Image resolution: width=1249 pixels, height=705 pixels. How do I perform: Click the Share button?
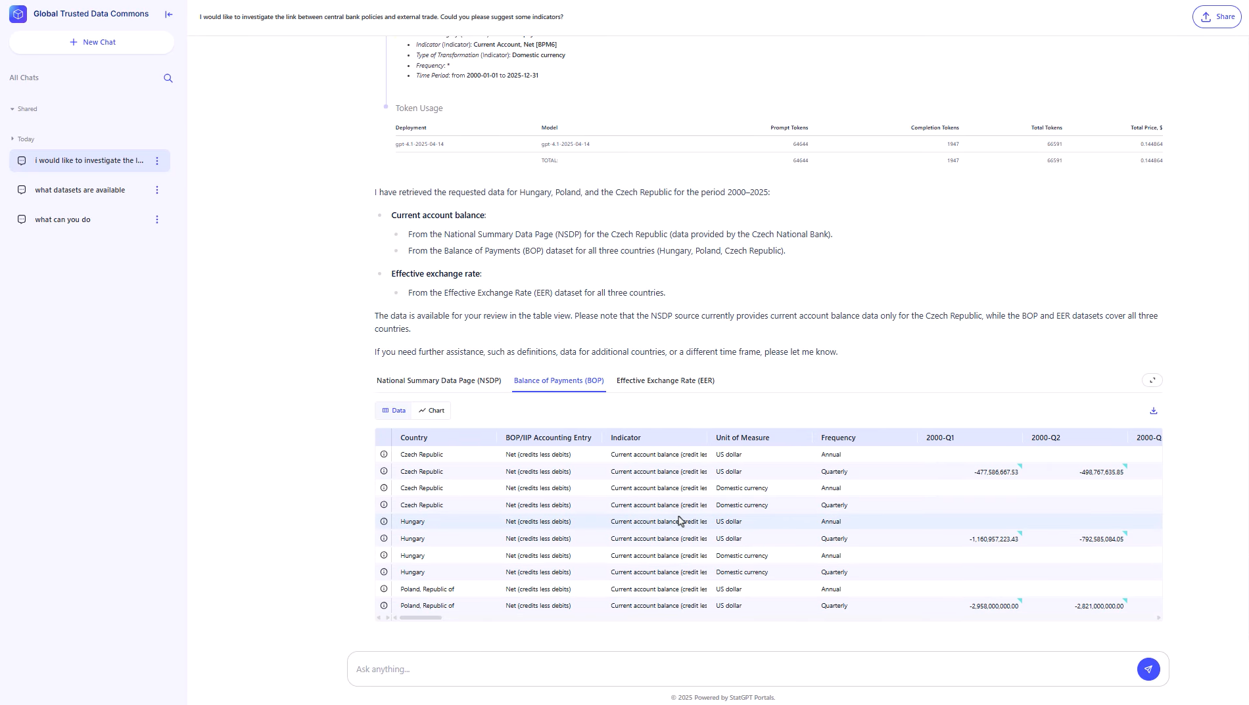[1217, 17]
